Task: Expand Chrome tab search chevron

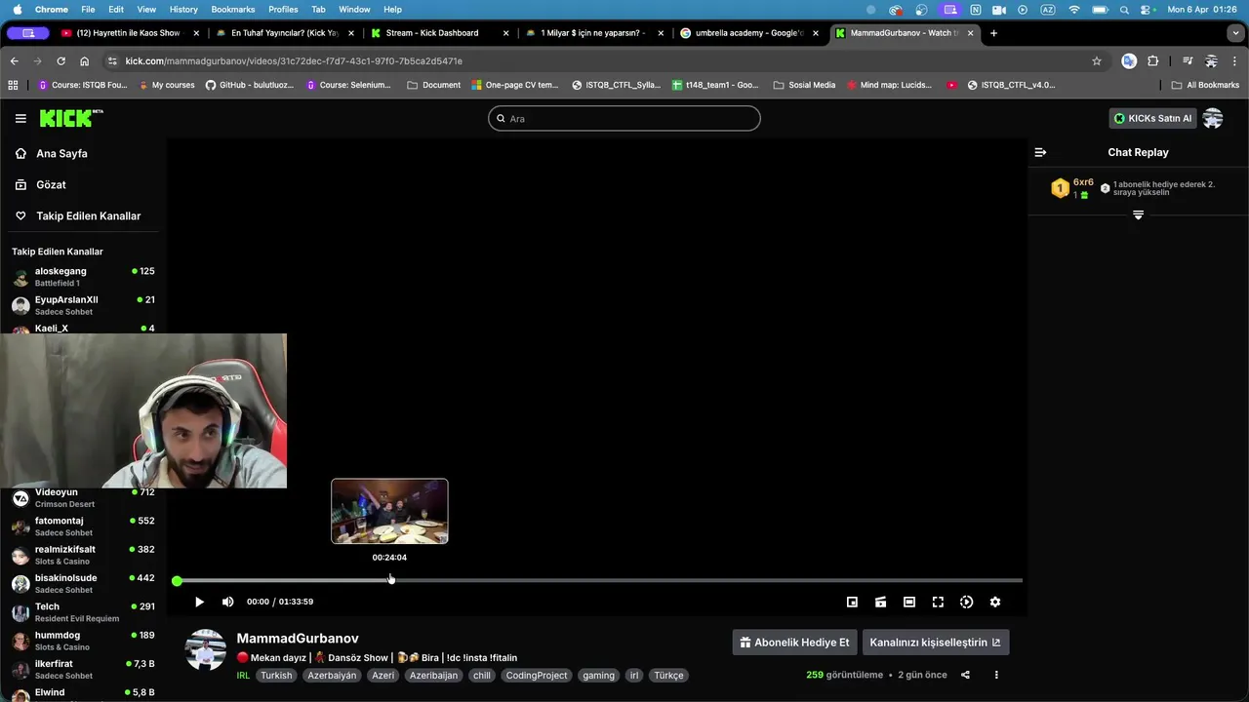Action: click(x=1235, y=33)
